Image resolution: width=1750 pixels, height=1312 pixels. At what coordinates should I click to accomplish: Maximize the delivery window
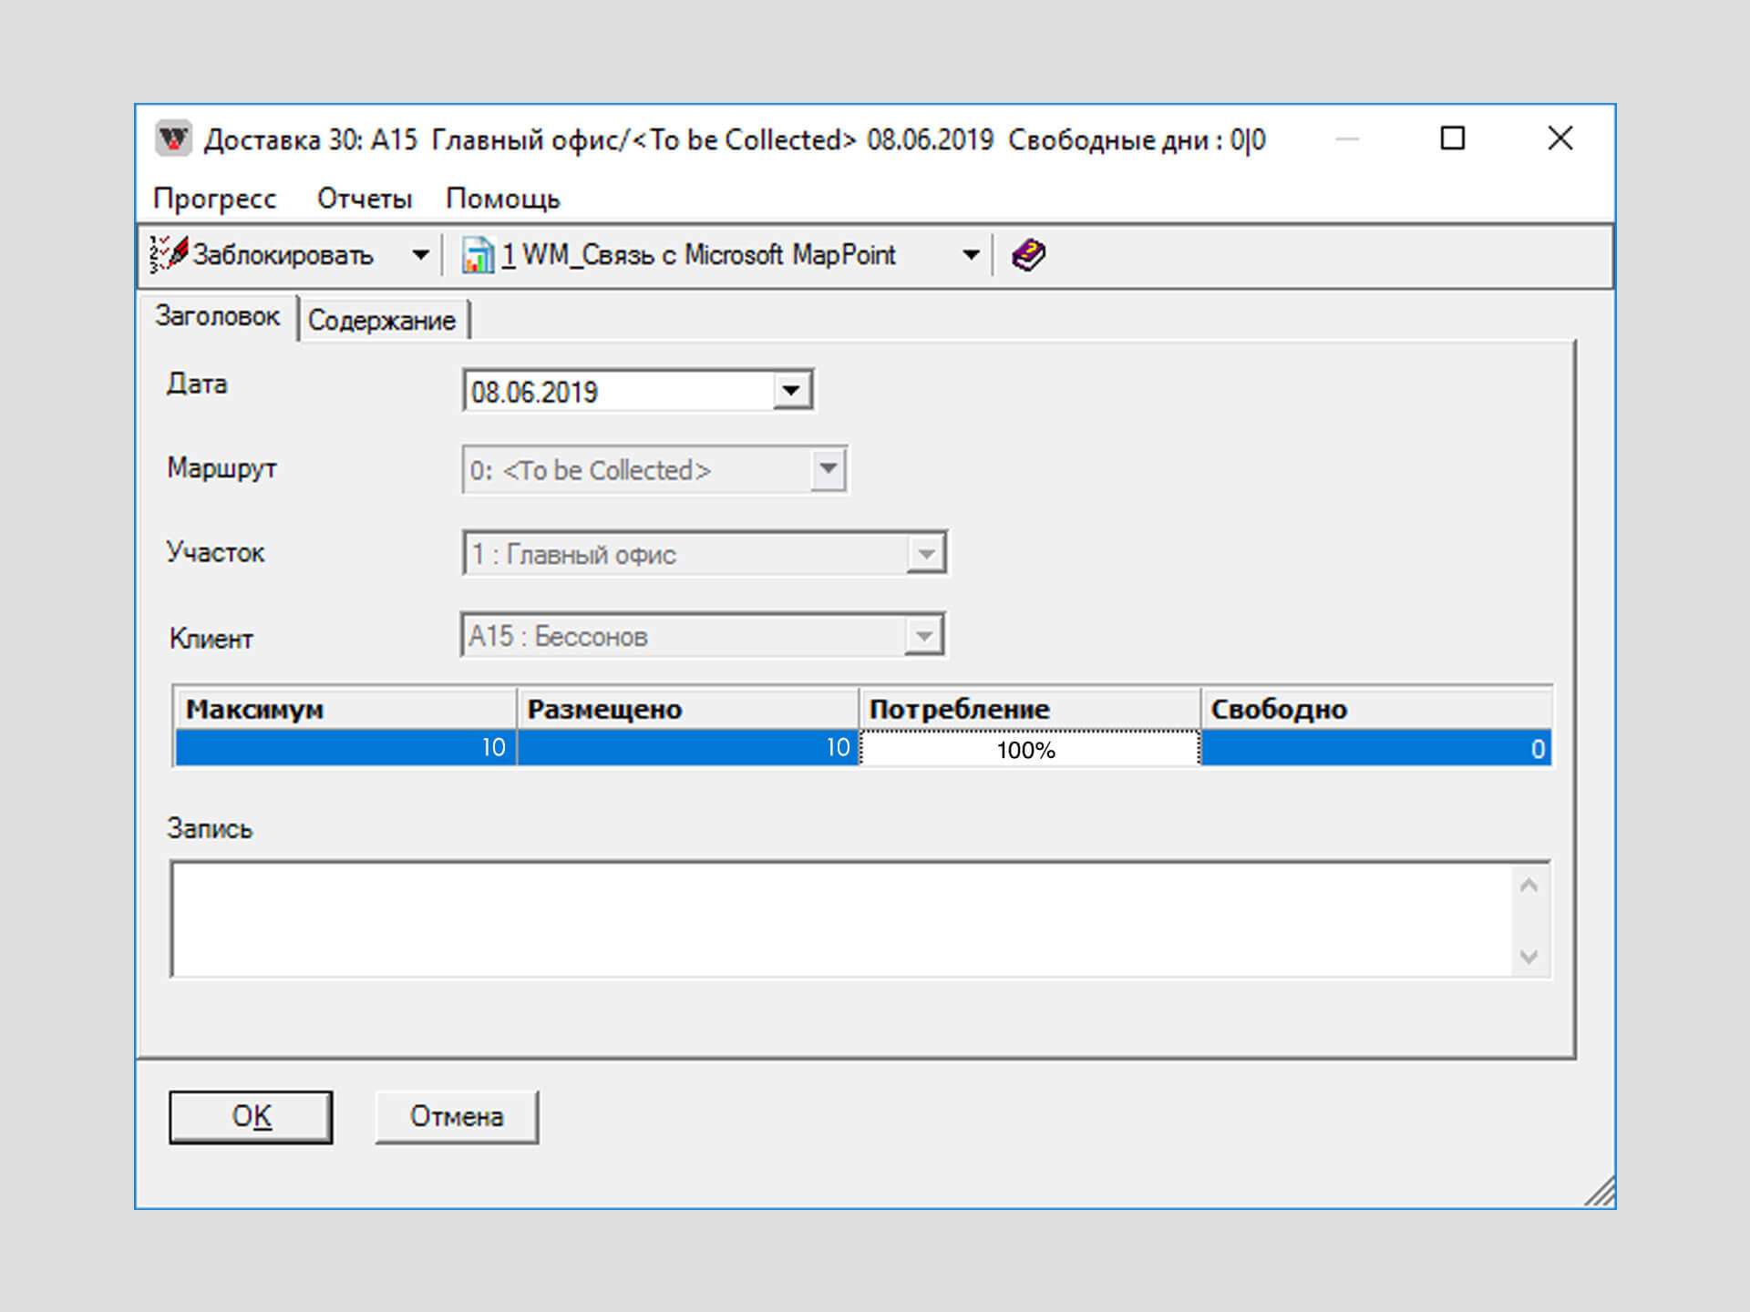1452,138
